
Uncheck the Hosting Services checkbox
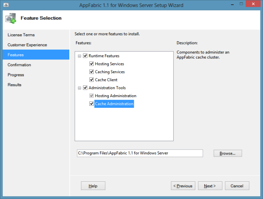[91, 64]
